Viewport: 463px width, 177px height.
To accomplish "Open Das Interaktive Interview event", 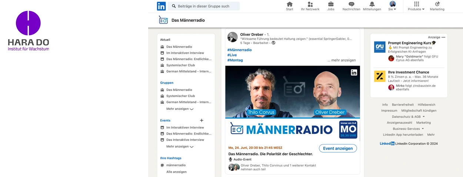I will point(185,140).
